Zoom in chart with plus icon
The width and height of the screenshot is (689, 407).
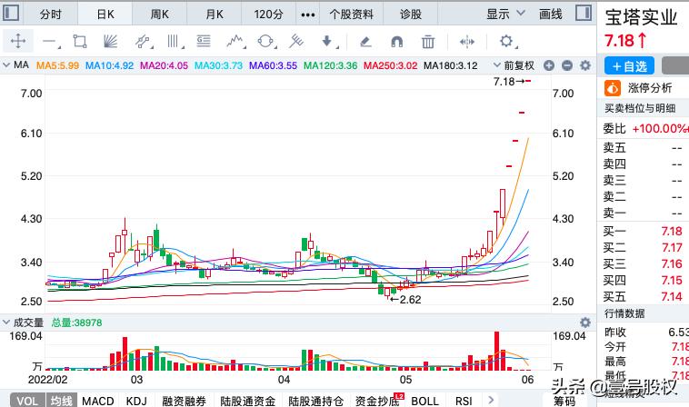point(548,65)
